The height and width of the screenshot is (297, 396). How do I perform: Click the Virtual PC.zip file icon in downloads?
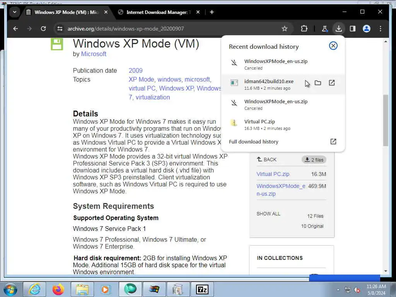point(234,123)
